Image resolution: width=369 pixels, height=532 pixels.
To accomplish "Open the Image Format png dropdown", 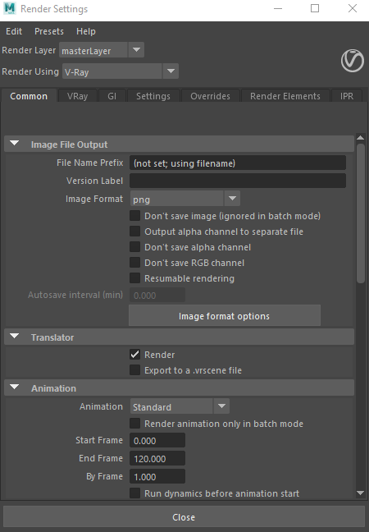I will (185, 199).
